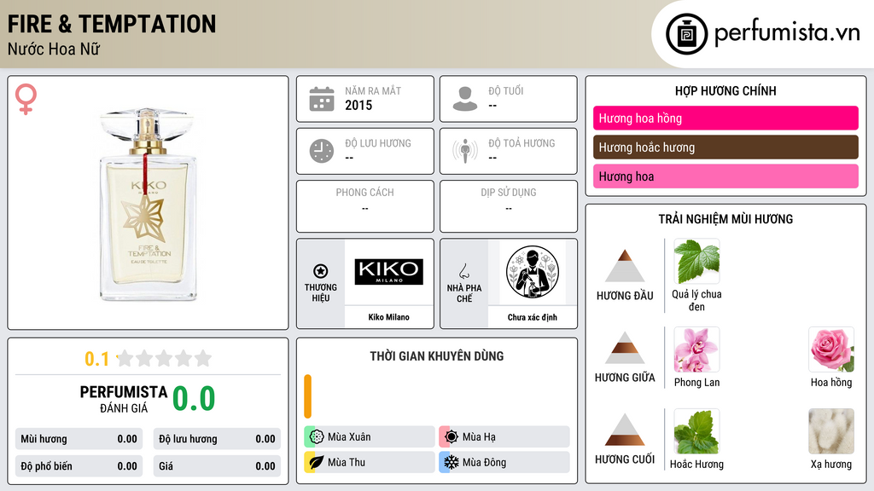The image size is (874, 491).
Task: Click the perfumista.vn site name
Action: 787,32
